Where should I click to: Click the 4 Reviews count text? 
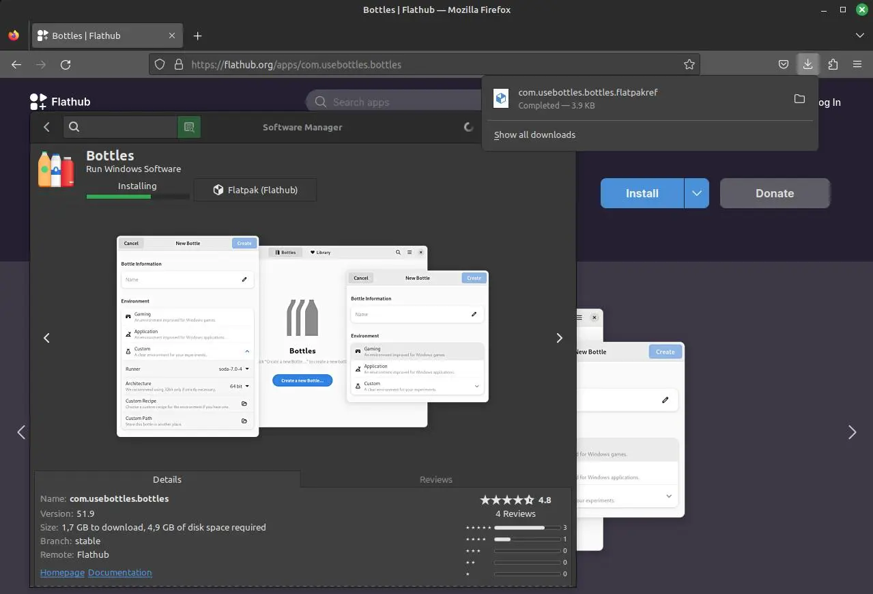[x=515, y=513]
